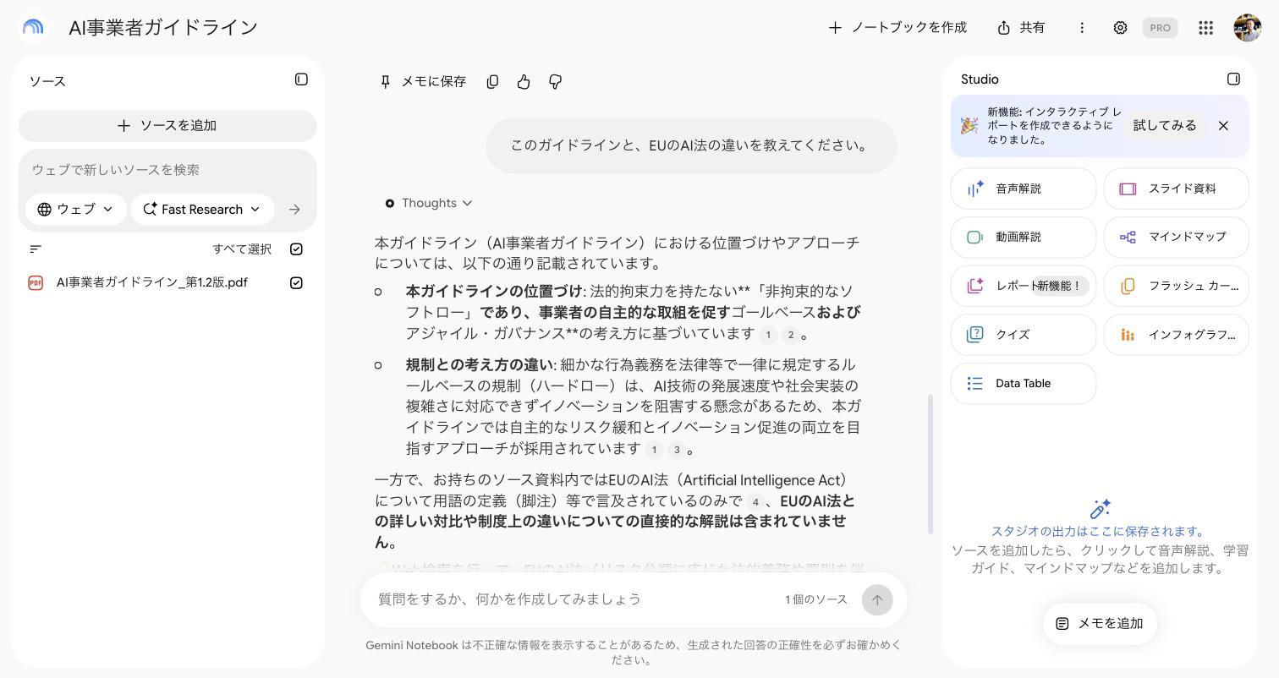Generate an インフォグラフィック

(1177, 335)
